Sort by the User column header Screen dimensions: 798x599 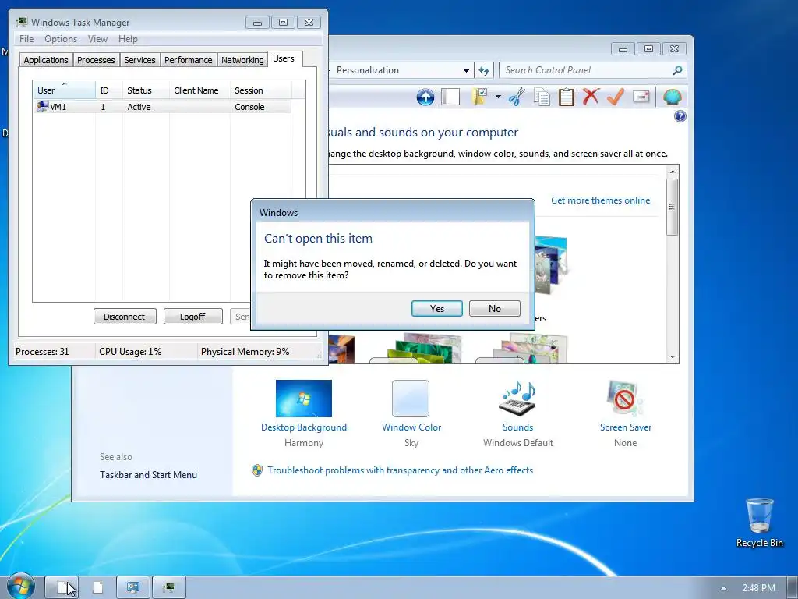coord(64,90)
